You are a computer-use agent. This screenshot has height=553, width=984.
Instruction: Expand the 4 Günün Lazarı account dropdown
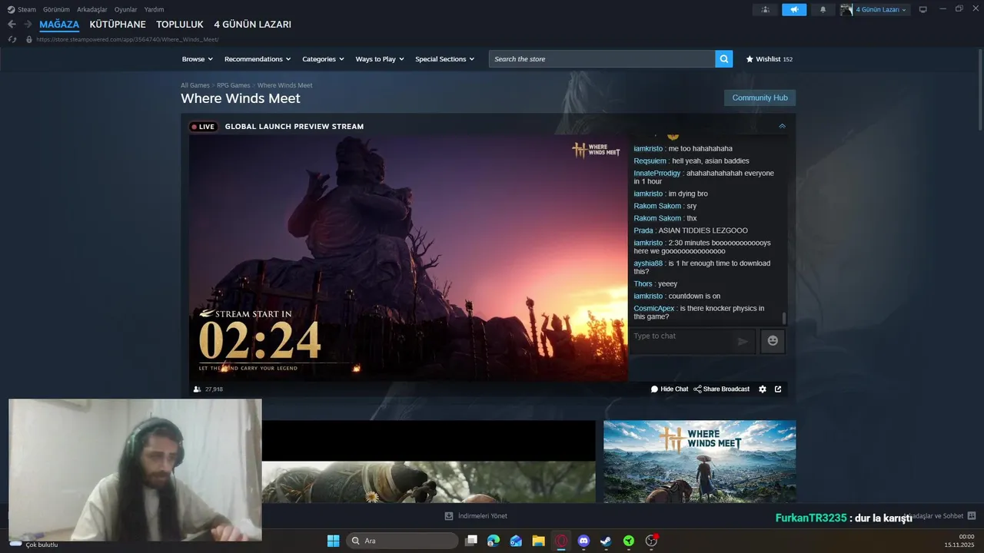881,10
